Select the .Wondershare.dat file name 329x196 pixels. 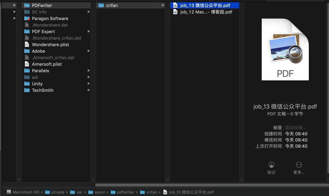[x=50, y=25]
